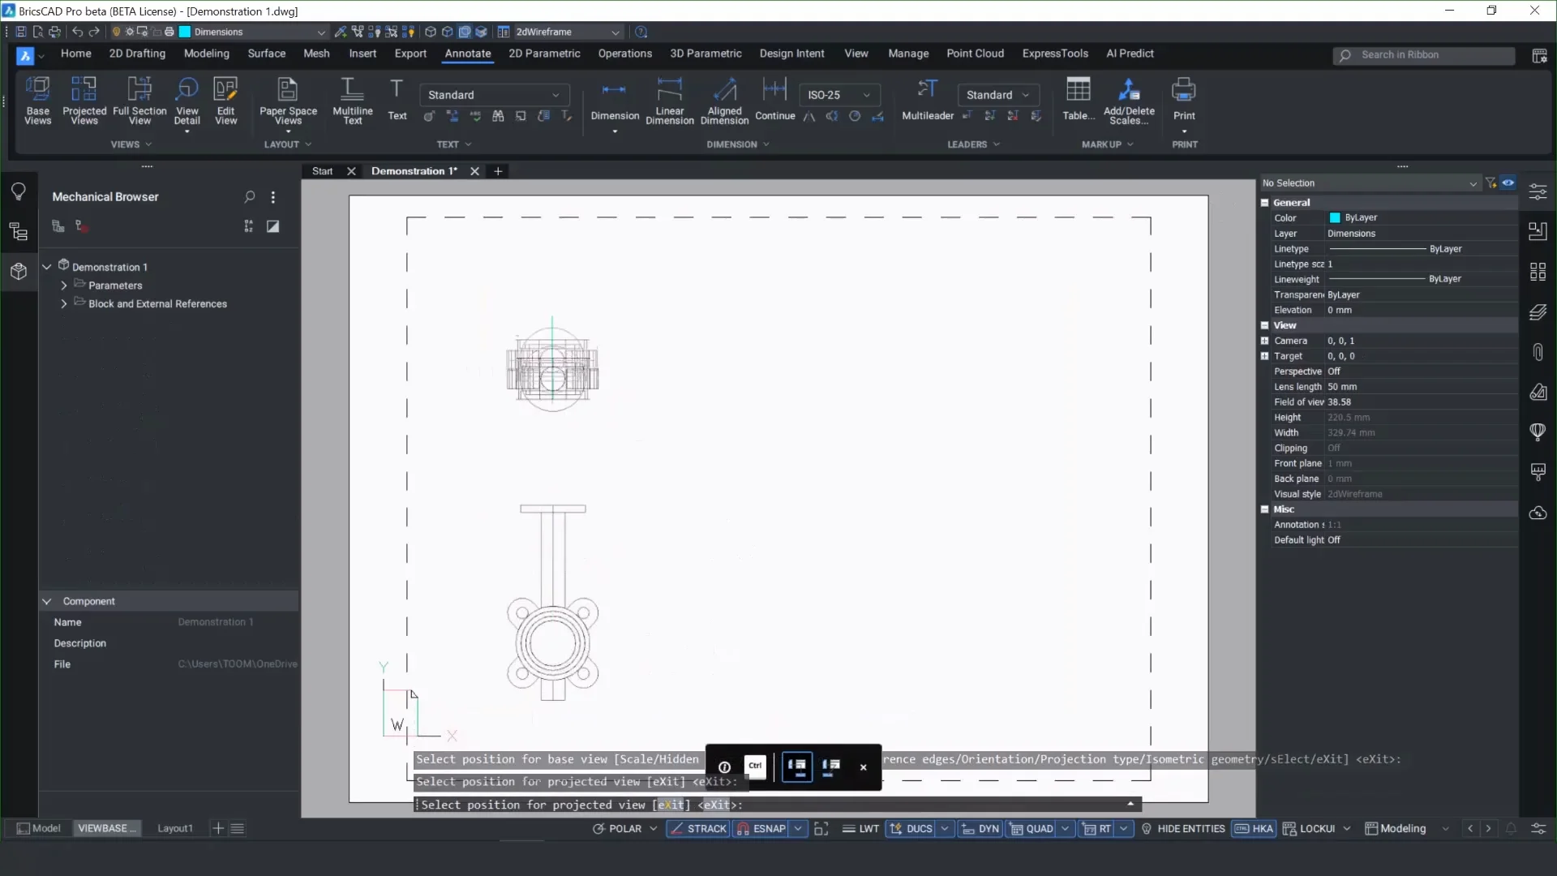Open the ISO-25 dimension style dropdown
The height and width of the screenshot is (876, 1557).
click(x=839, y=95)
